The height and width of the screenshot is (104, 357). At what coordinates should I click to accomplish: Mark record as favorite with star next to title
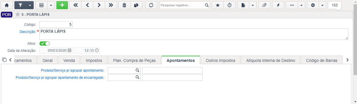coord(18,15)
